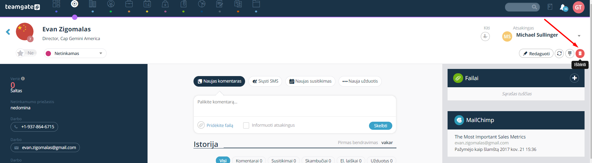Screen dimensions: 592x163
Task: Filter history by 'Visi'
Action: click(223, 161)
